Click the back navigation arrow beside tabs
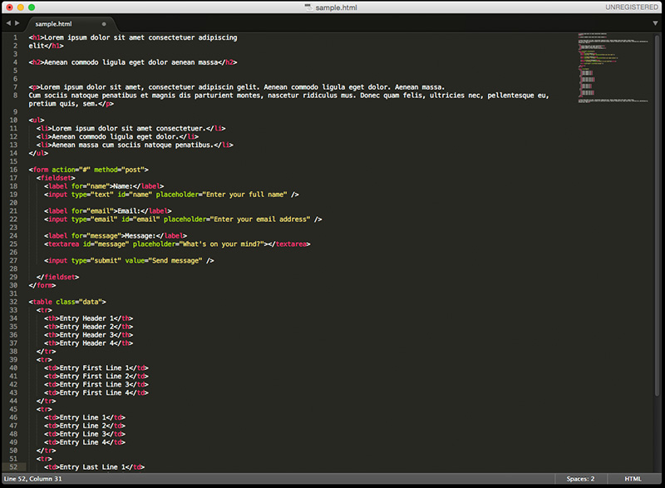 8,23
